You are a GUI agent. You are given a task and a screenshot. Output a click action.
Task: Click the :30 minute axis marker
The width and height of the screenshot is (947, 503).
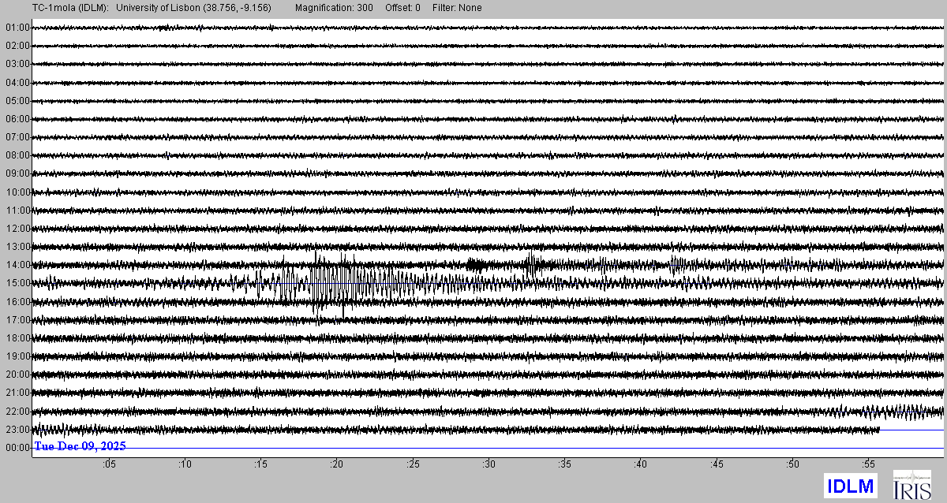[488, 464]
